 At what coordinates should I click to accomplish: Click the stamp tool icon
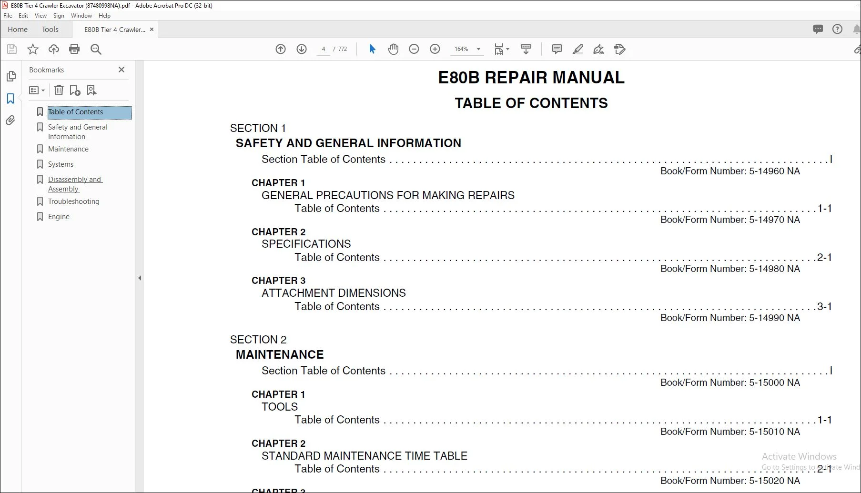(620, 49)
